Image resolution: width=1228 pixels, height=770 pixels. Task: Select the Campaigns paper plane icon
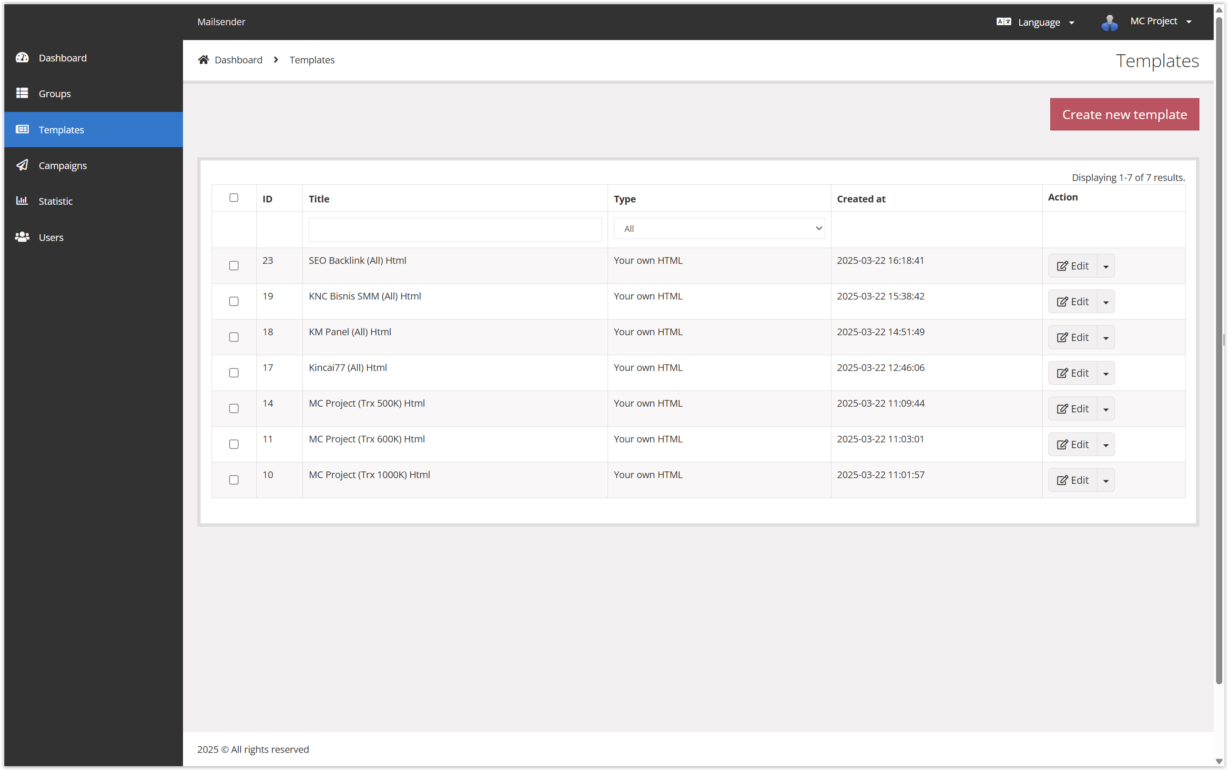[x=22, y=165]
